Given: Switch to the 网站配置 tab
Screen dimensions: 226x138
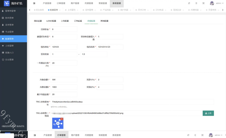Looking at the screenshot, I should click(x=38, y=21).
